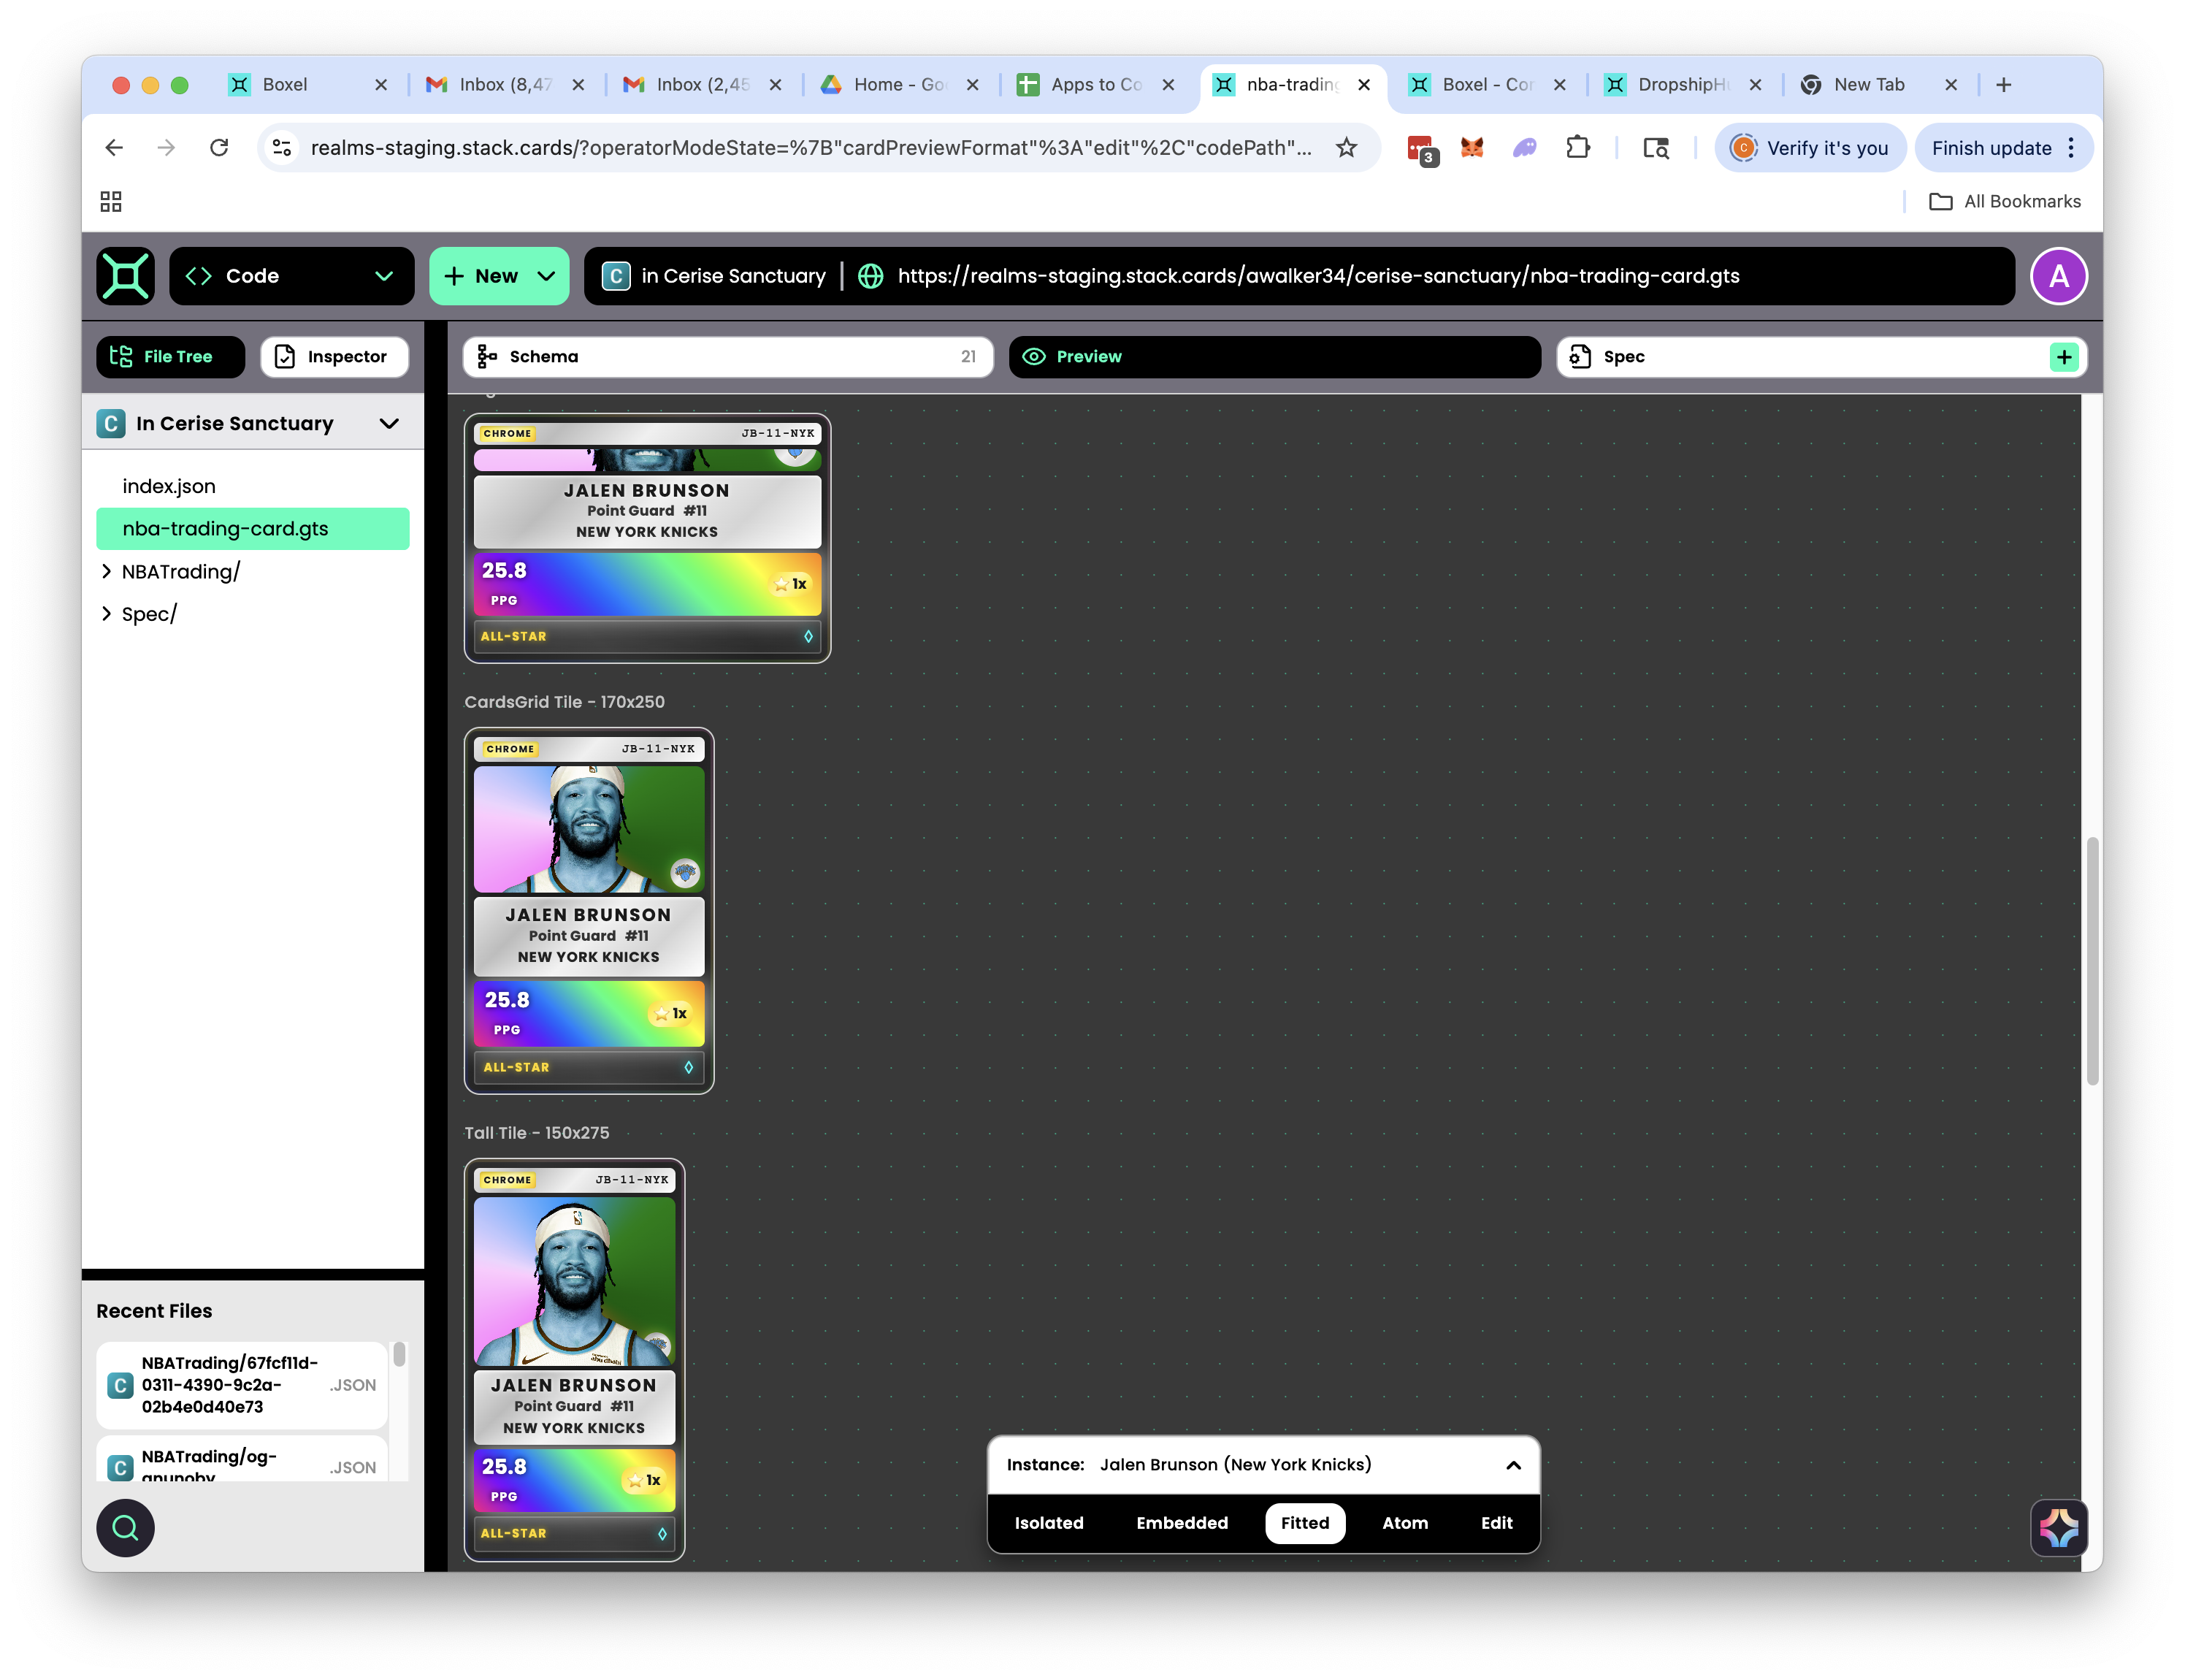Close the DropshipH browser tab
The image size is (2185, 1680).
(x=1755, y=85)
